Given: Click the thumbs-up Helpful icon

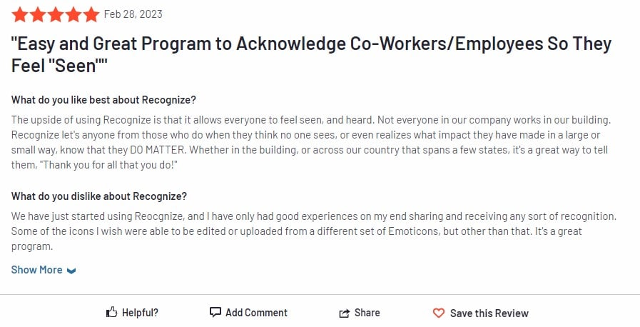Looking at the screenshot, I should [x=111, y=313].
